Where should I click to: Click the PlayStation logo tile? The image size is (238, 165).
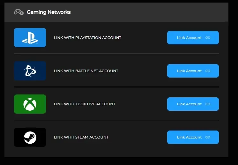point(30,38)
